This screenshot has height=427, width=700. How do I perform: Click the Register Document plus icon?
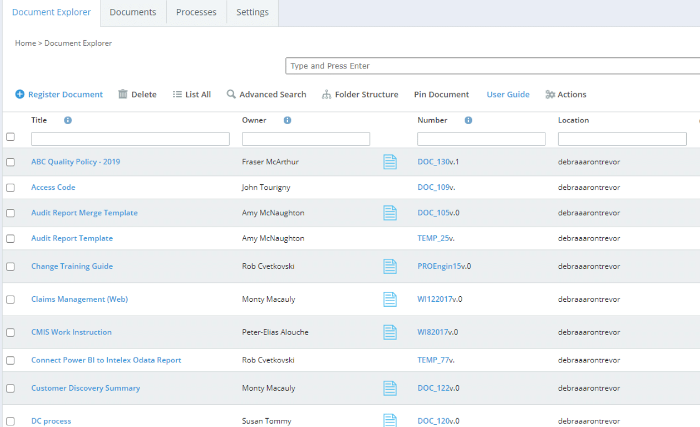click(20, 94)
